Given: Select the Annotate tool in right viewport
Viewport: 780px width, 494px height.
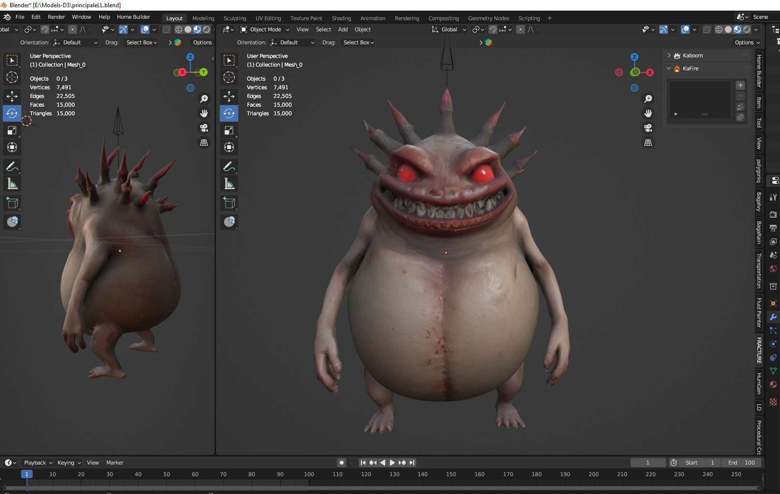Looking at the screenshot, I should 229,167.
